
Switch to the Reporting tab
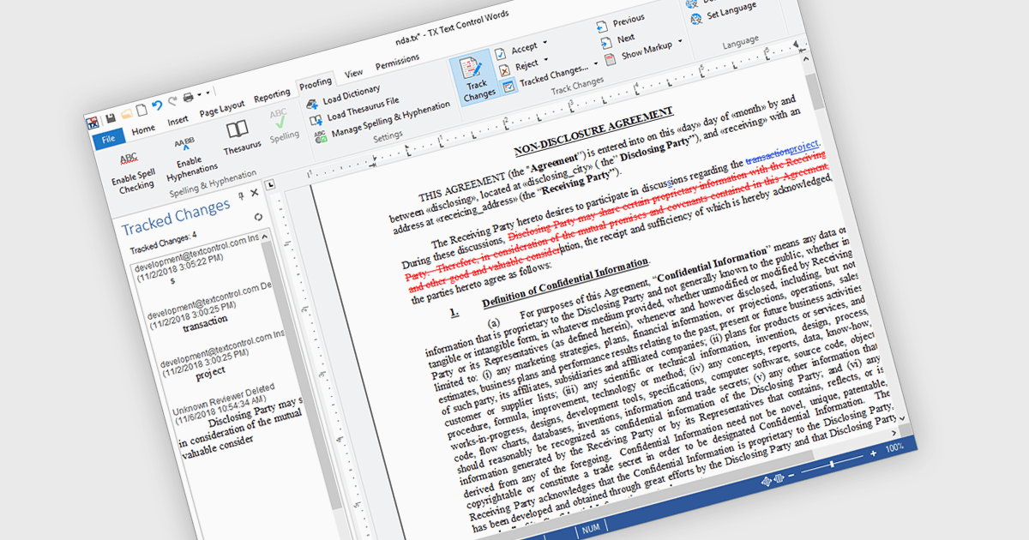[x=272, y=95]
